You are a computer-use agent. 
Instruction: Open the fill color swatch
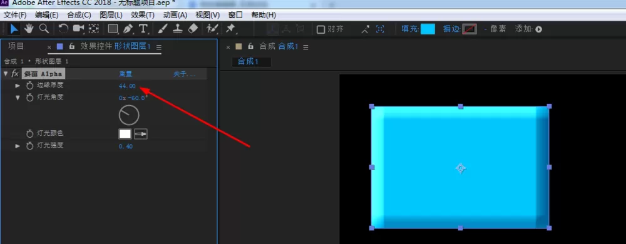point(428,29)
